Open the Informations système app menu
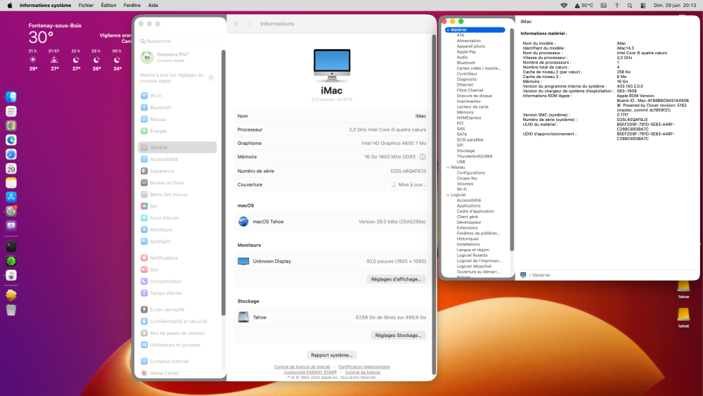703x396 pixels. point(45,6)
